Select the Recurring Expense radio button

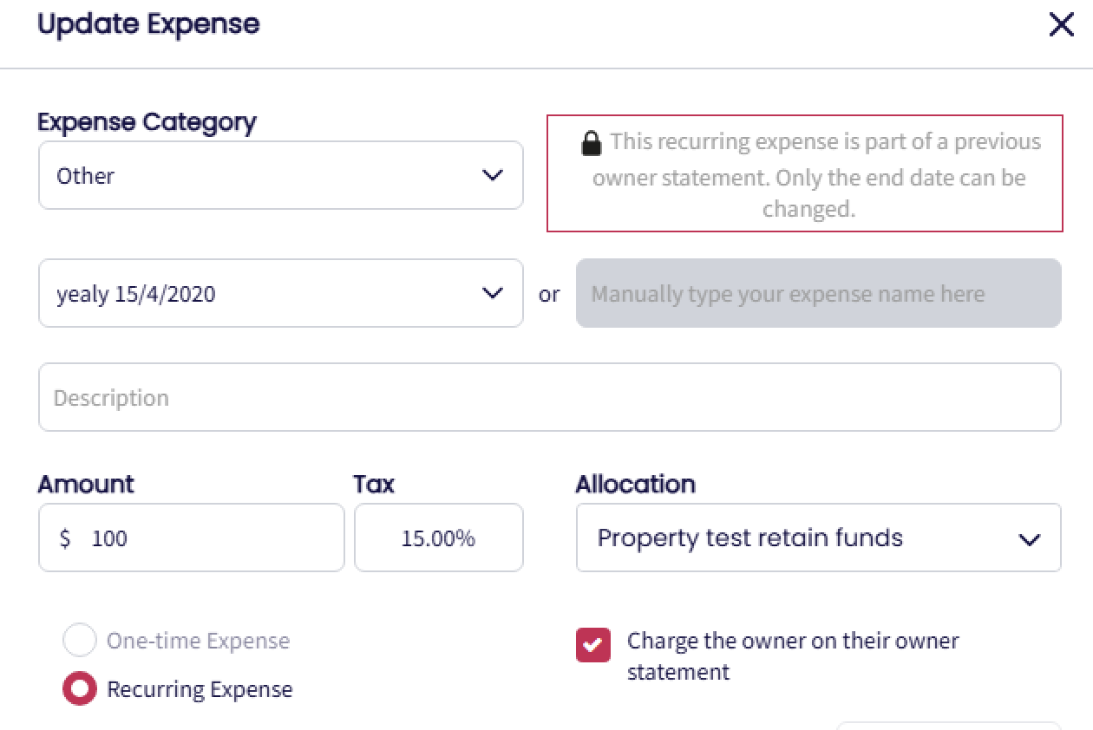pos(80,689)
